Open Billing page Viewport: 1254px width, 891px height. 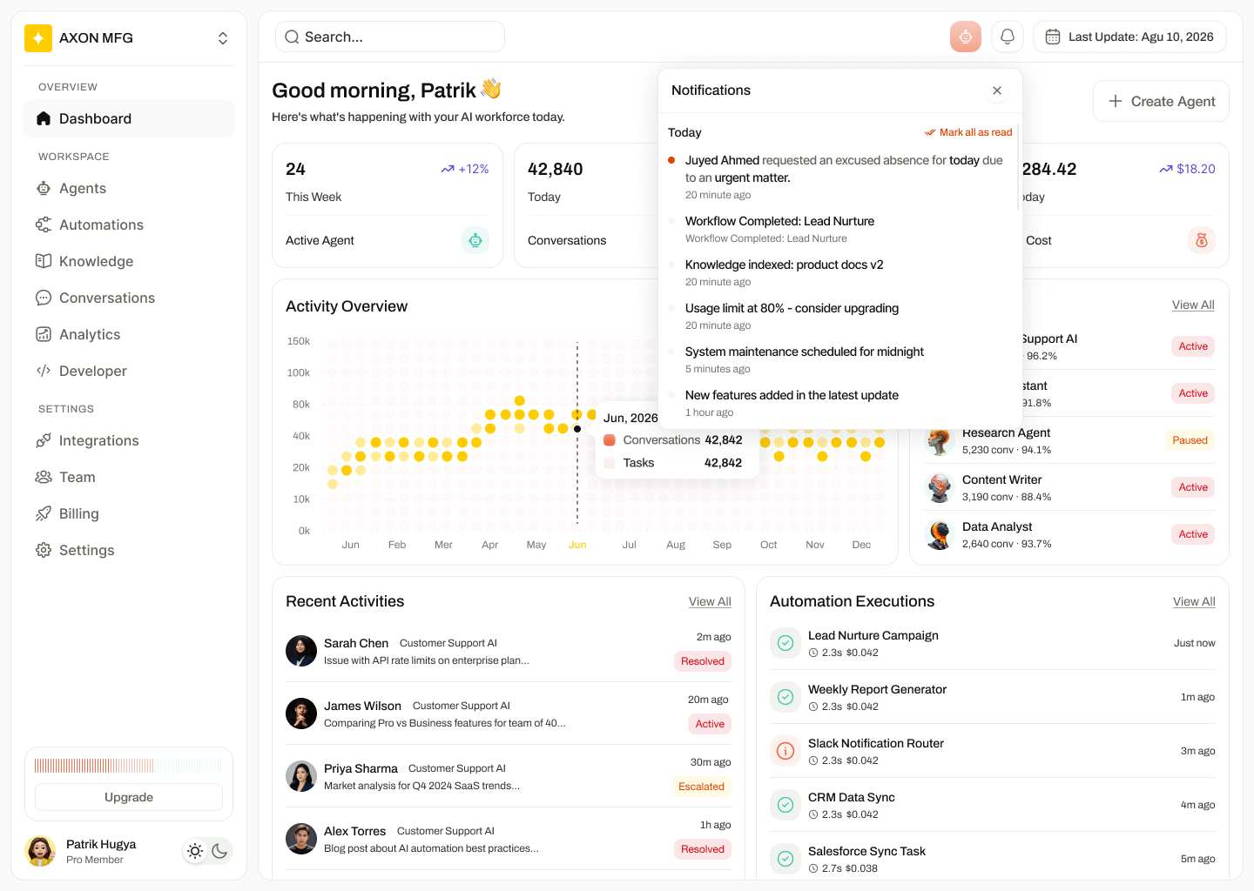[129, 513]
